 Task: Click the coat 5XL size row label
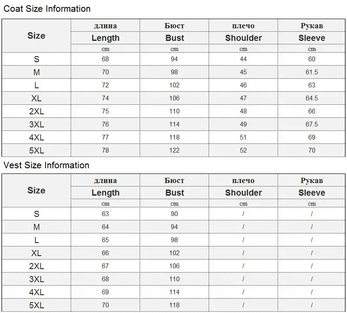coord(36,150)
